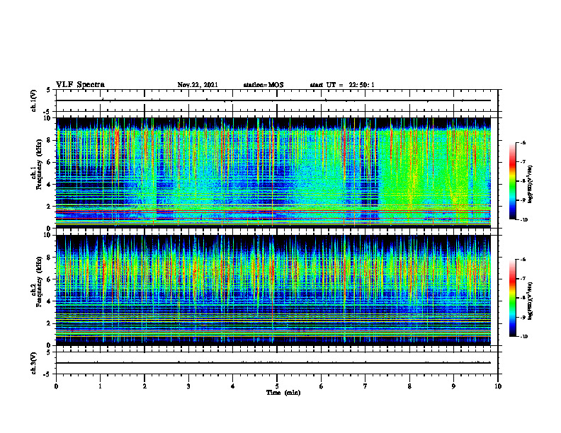Click the 'VLF Spectra' title text
The image size is (561, 433).
80,85
